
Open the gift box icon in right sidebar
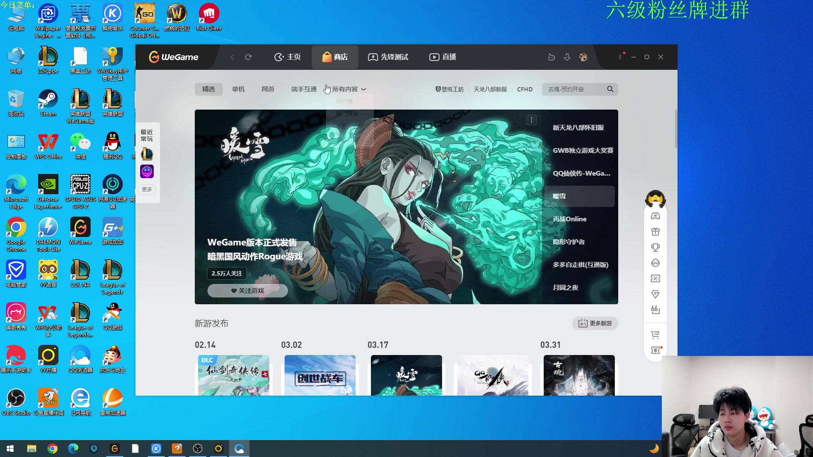pyautogui.click(x=655, y=231)
